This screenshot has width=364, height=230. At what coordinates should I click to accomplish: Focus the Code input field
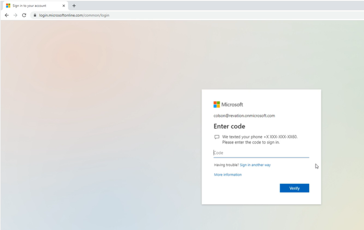(261, 153)
